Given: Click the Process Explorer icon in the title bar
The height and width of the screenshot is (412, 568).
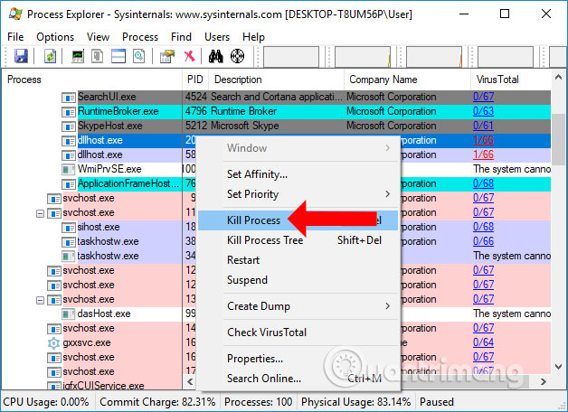Looking at the screenshot, I should [15, 14].
